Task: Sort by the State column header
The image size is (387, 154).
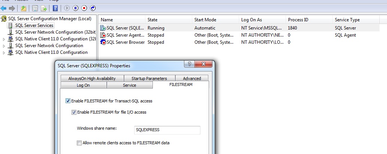Action: tap(169, 20)
